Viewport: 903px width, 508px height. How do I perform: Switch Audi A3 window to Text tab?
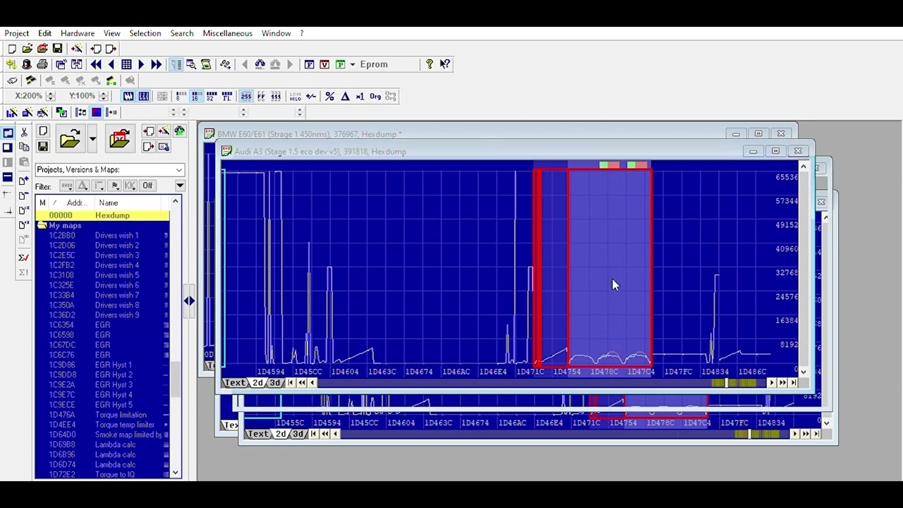point(235,383)
